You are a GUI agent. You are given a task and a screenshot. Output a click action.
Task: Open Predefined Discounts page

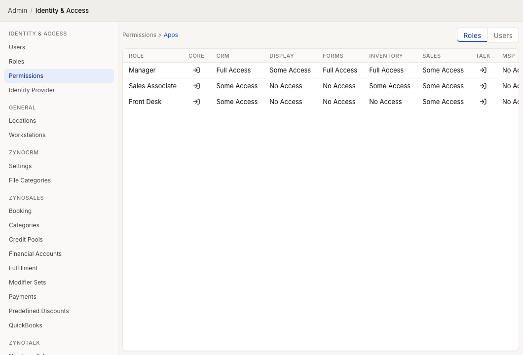click(59, 311)
